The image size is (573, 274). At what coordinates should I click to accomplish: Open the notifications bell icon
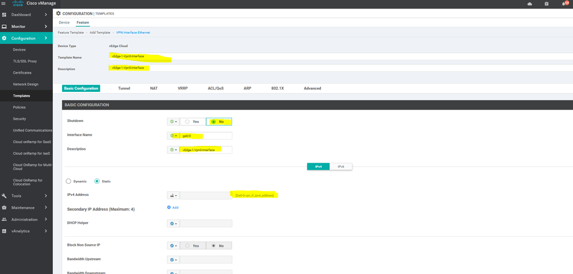(x=564, y=3)
